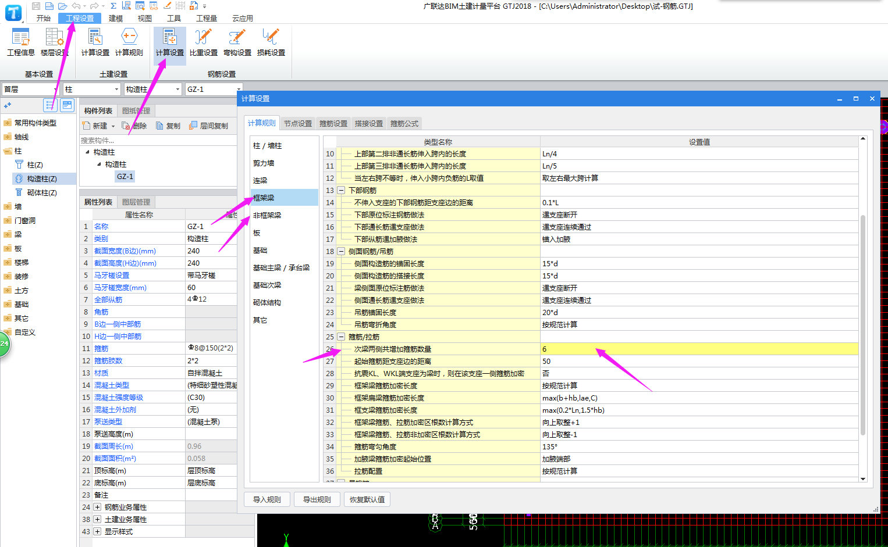Open the 工程量 ribbon tab
Screen dimensions: 888x547
point(207,19)
